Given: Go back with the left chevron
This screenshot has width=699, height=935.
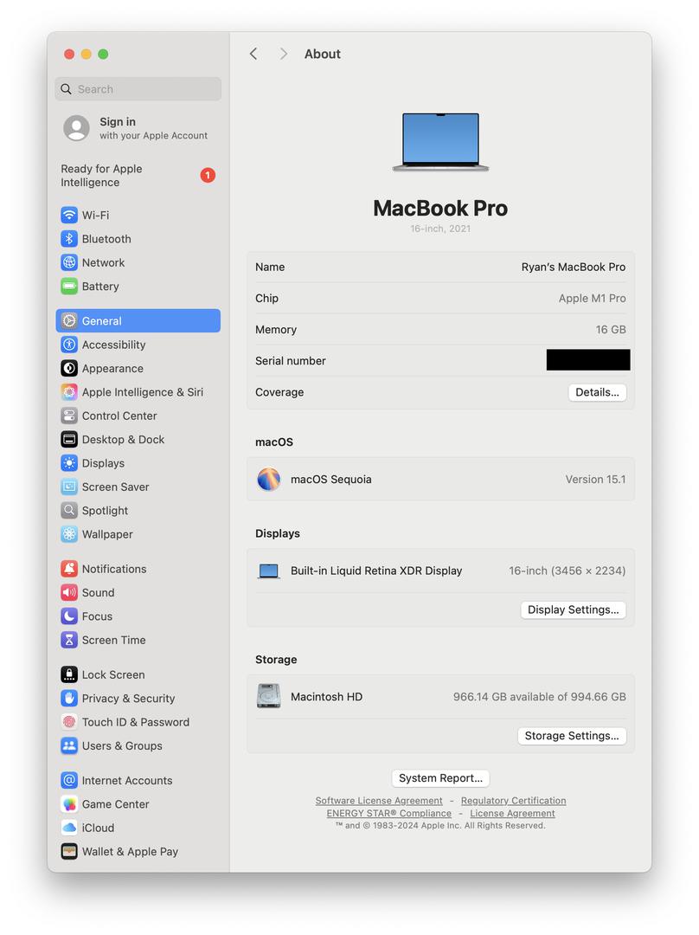Looking at the screenshot, I should tap(253, 55).
